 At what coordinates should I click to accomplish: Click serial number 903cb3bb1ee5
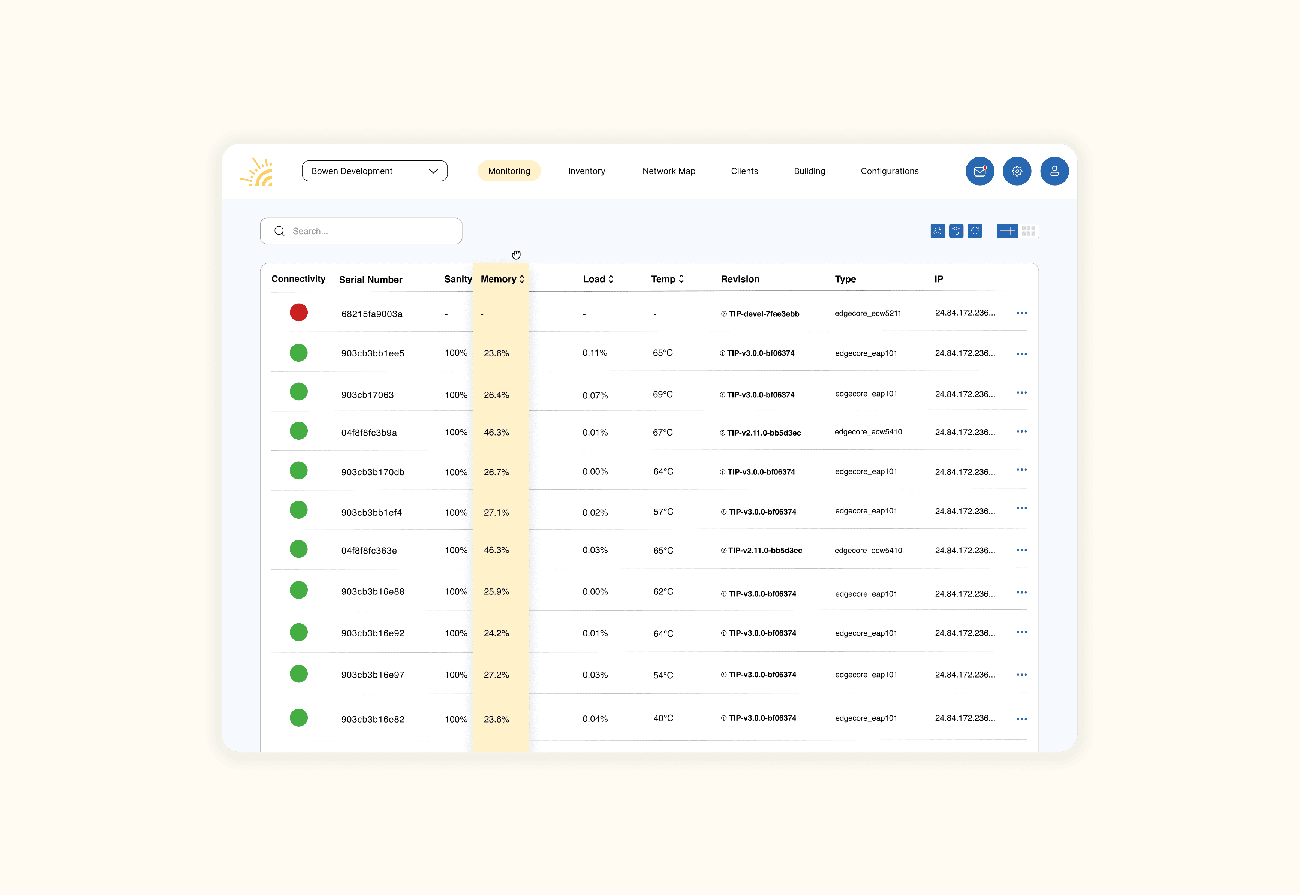tap(372, 353)
